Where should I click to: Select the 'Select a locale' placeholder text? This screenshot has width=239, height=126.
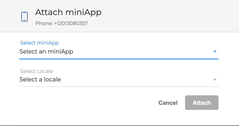click(x=40, y=79)
